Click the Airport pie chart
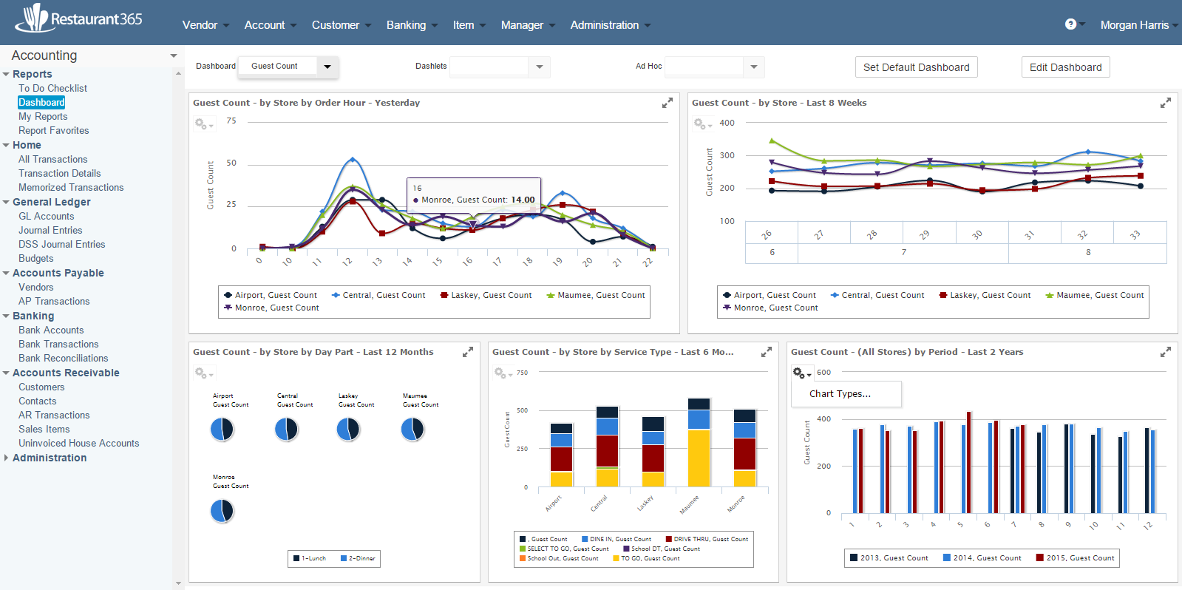Image resolution: width=1182 pixels, height=590 pixels. tap(222, 429)
